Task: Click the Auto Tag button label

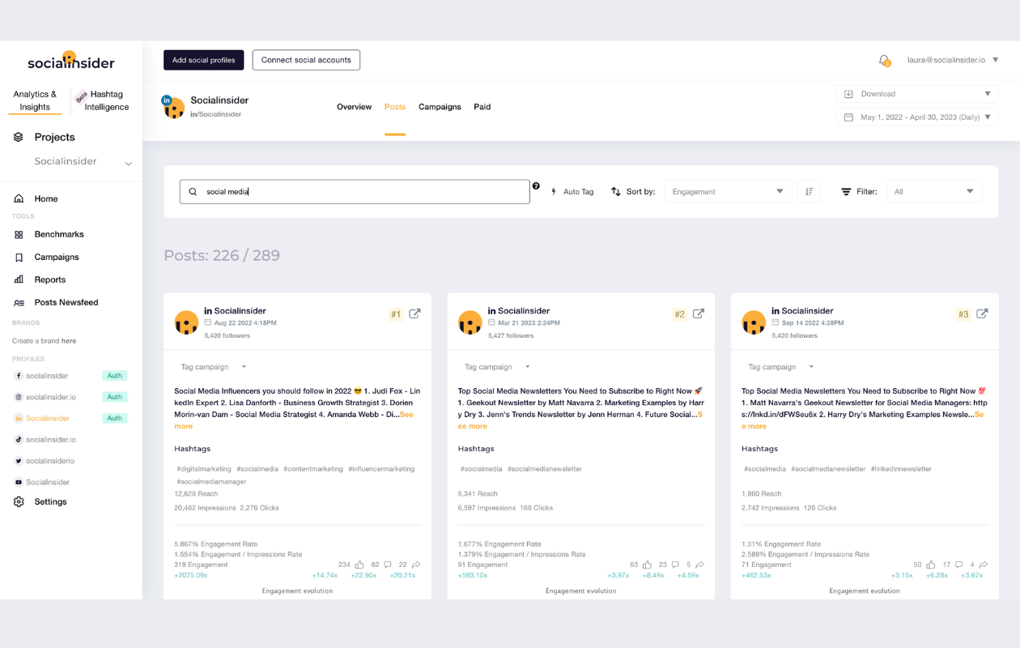Action: pos(578,192)
